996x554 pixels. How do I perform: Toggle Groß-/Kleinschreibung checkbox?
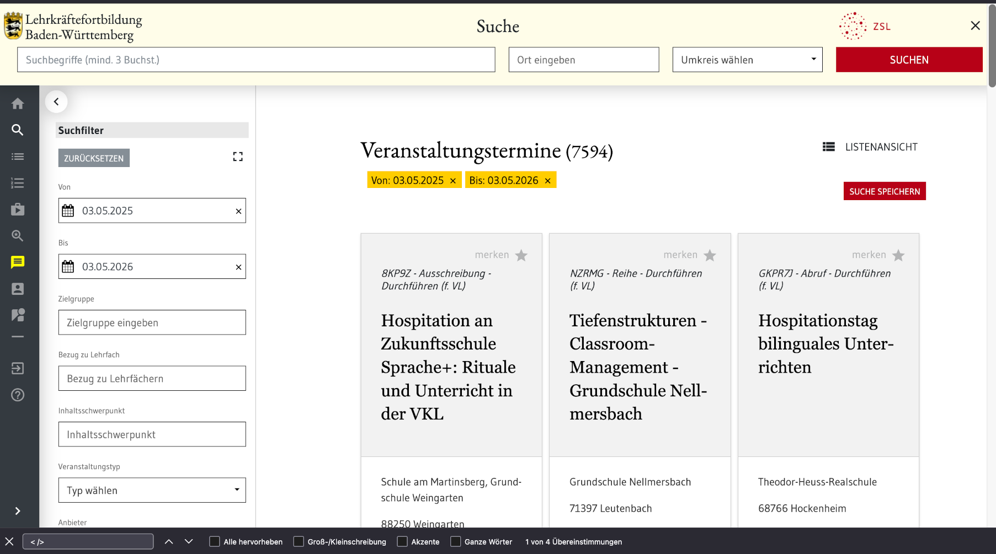pyautogui.click(x=299, y=542)
